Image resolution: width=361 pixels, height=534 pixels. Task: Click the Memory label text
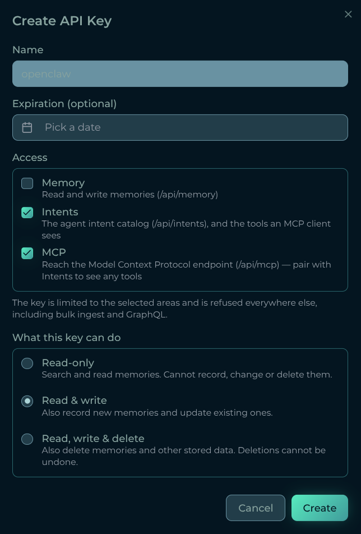tap(63, 183)
